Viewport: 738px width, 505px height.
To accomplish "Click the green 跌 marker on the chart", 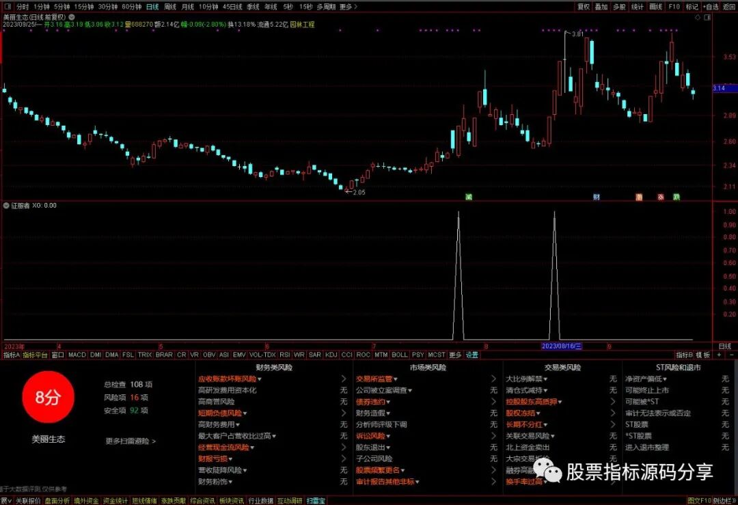I will (x=676, y=197).
